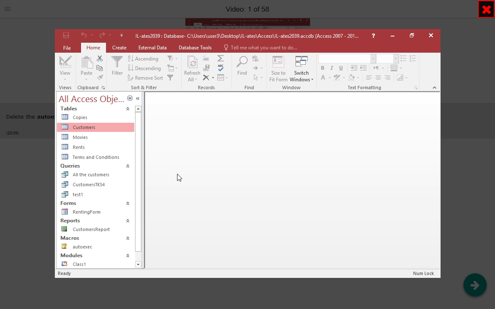This screenshot has width=495, height=309.
Task: Click the Remove Sort button
Action: [145, 78]
